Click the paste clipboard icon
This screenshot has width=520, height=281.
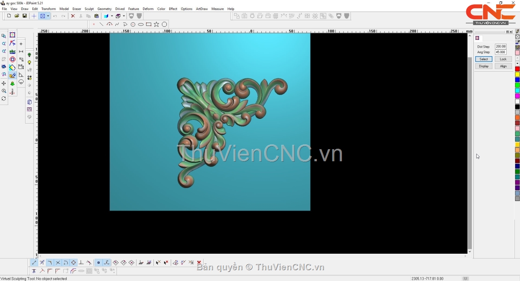97,16
